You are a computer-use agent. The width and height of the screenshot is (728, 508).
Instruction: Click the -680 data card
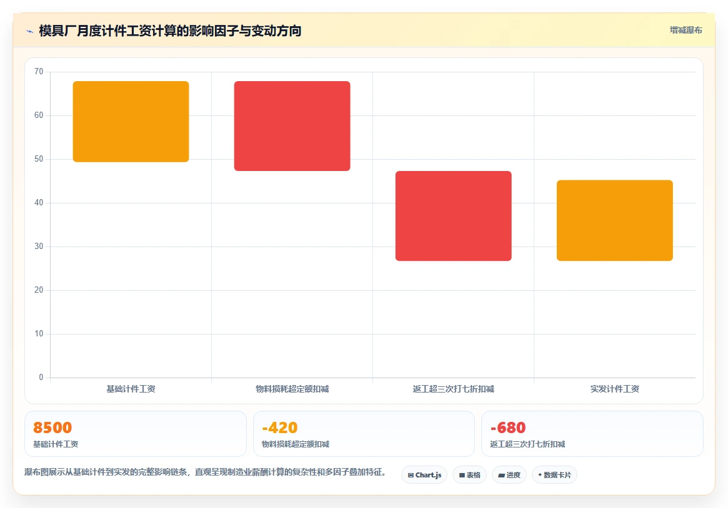592,434
